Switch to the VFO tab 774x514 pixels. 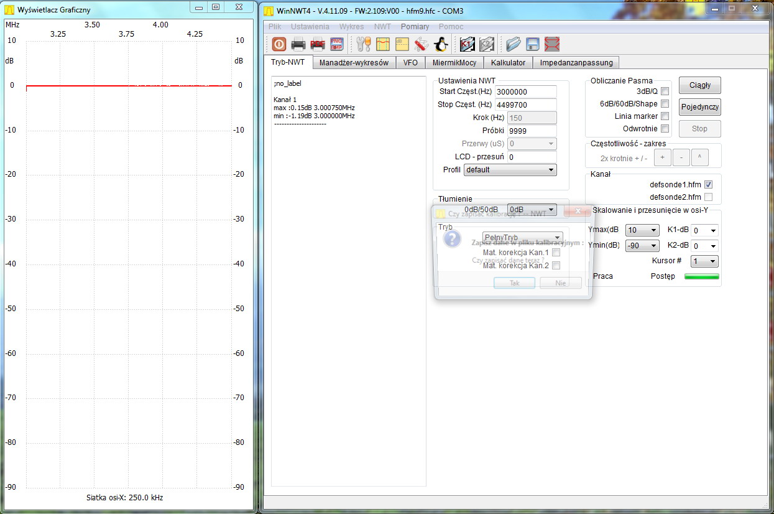410,63
